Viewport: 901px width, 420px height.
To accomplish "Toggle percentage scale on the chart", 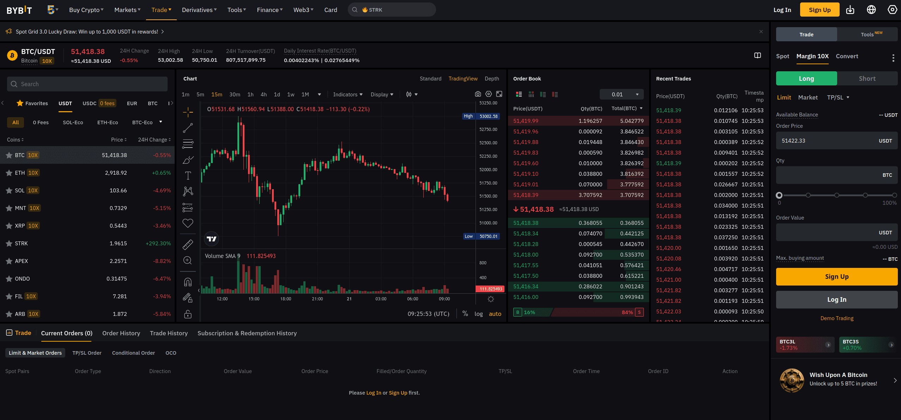I will pos(465,313).
